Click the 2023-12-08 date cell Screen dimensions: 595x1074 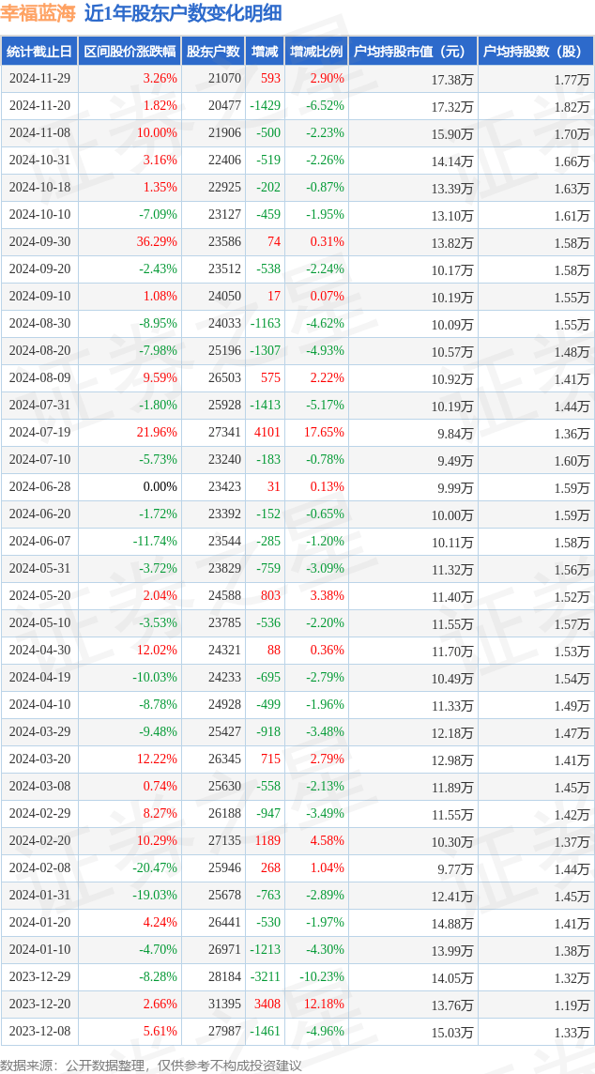click(x=39, y=1032)
